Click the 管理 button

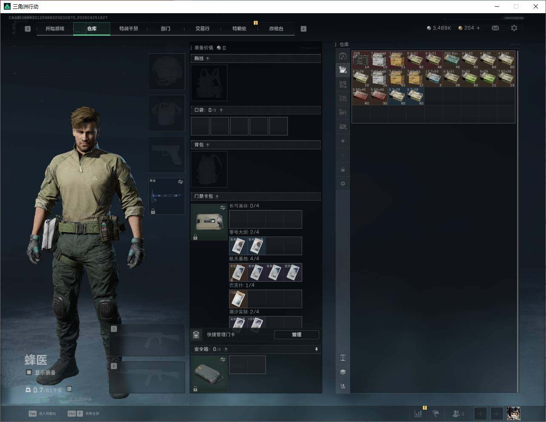coord(296,335)
